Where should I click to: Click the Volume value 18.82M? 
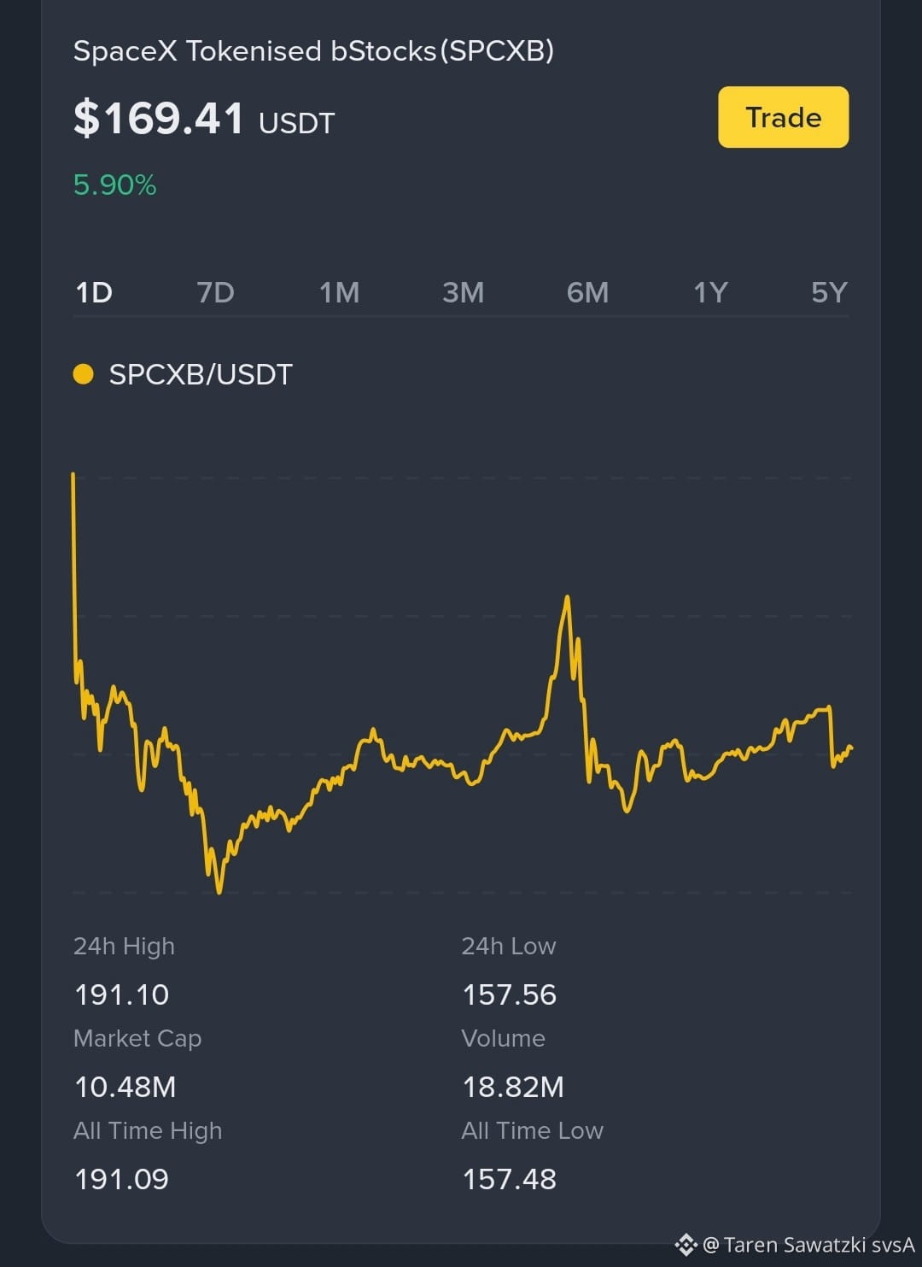[x=513, y=1087]
